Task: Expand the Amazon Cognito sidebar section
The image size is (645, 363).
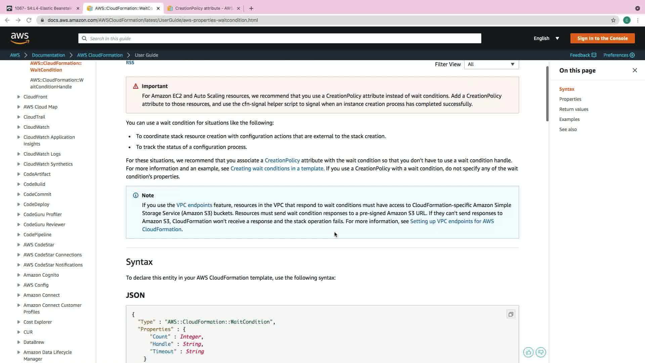Action: [x=19, y=275]
